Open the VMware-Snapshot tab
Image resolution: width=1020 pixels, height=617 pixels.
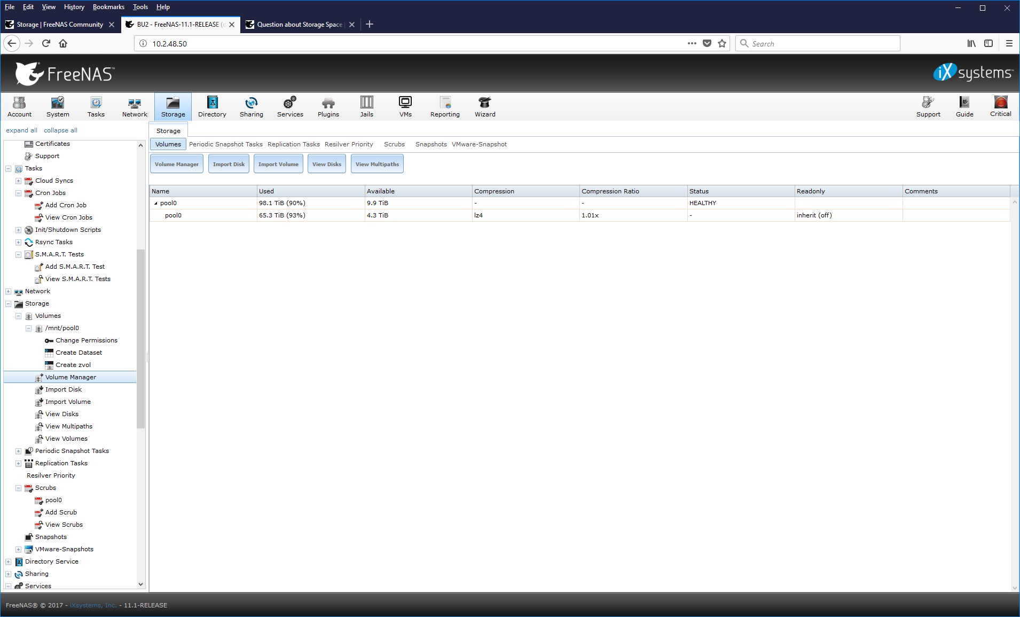(x=479, y=144)
